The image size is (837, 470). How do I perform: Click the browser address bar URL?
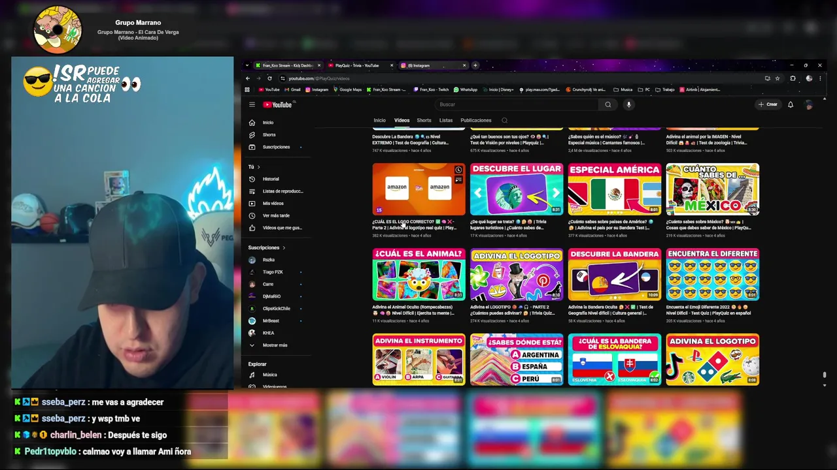(x=318, y=78)
